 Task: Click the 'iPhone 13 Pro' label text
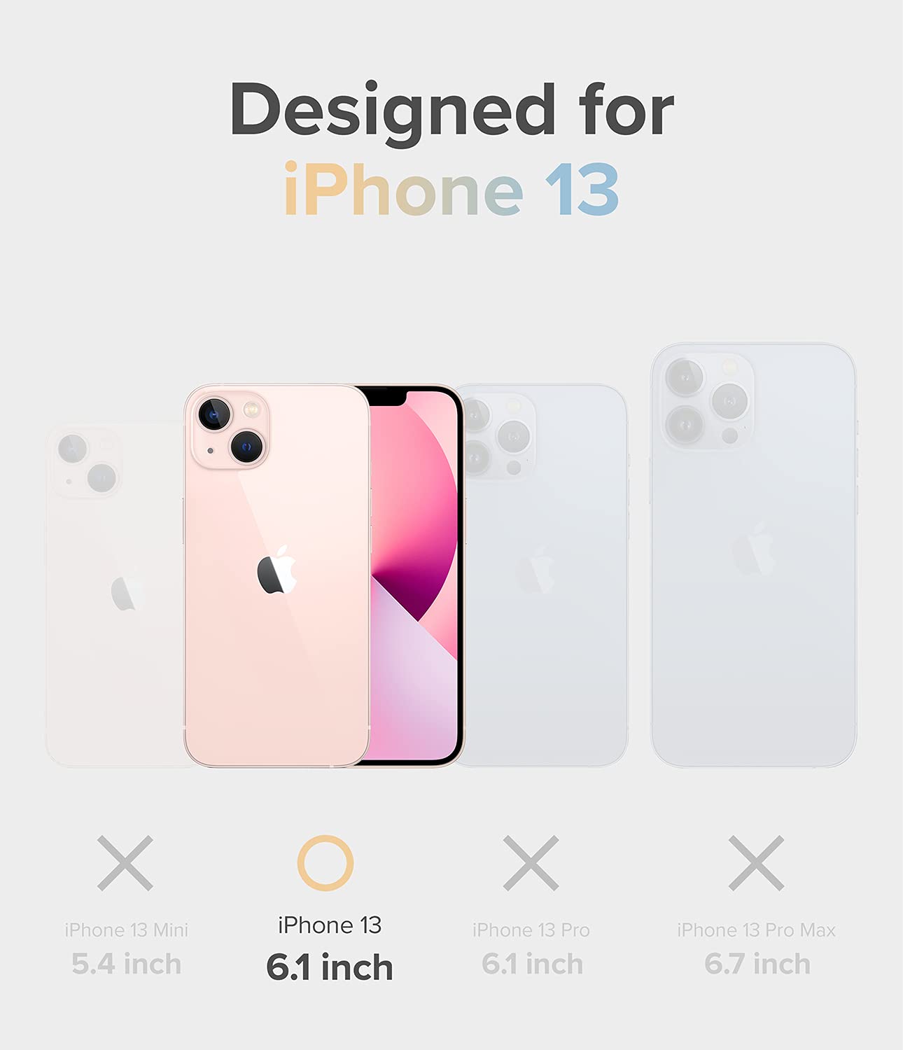click(531, 930)
